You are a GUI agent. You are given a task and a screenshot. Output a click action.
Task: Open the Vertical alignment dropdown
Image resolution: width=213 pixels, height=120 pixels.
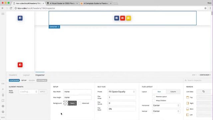166,111
